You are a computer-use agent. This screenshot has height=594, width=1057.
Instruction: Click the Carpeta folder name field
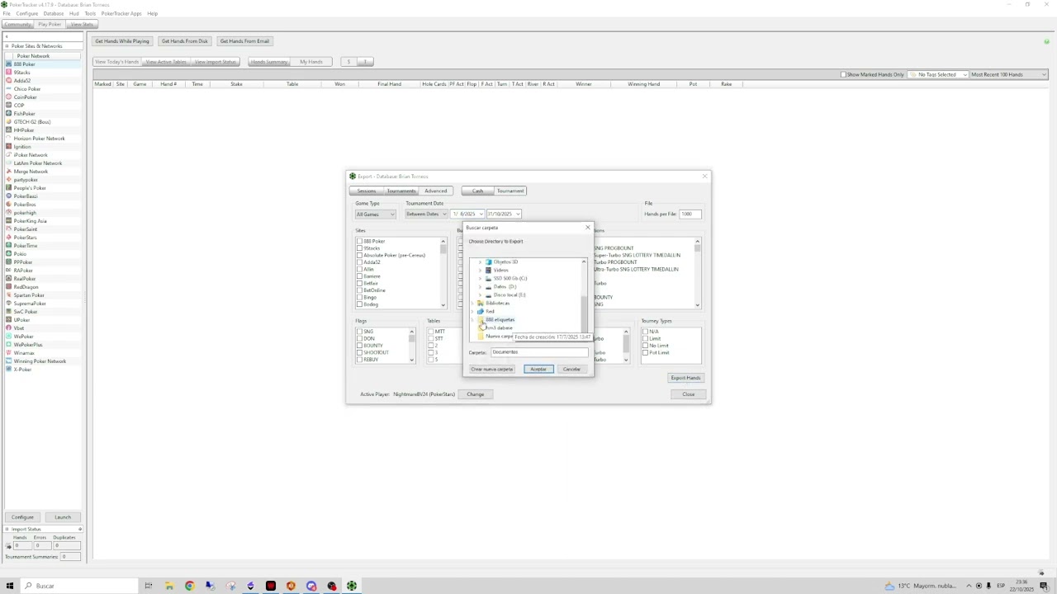click(539, 352)
